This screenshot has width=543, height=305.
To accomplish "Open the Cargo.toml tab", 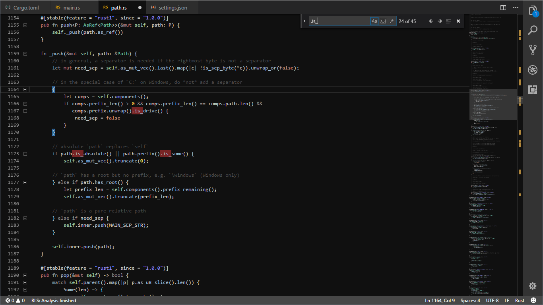I will click(x=26, y=7).
